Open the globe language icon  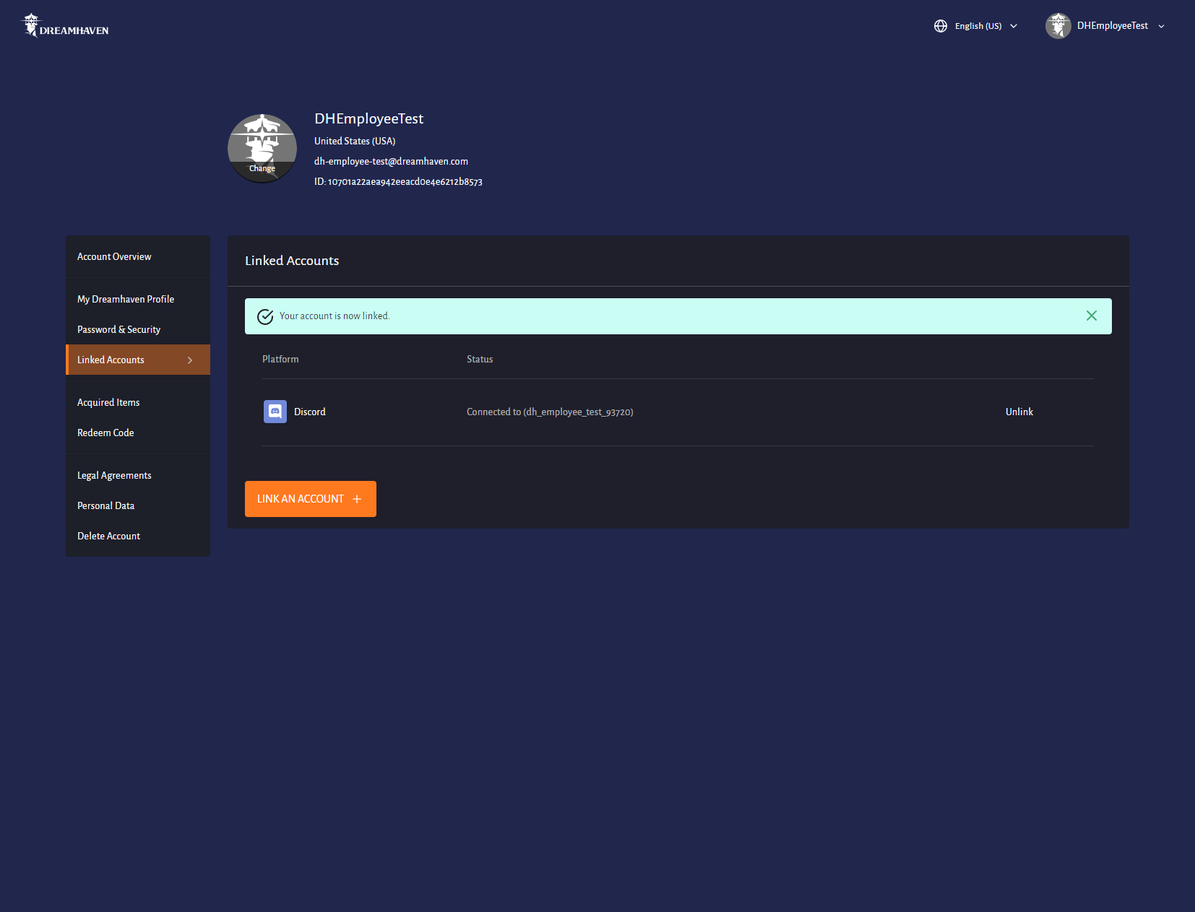941,25
